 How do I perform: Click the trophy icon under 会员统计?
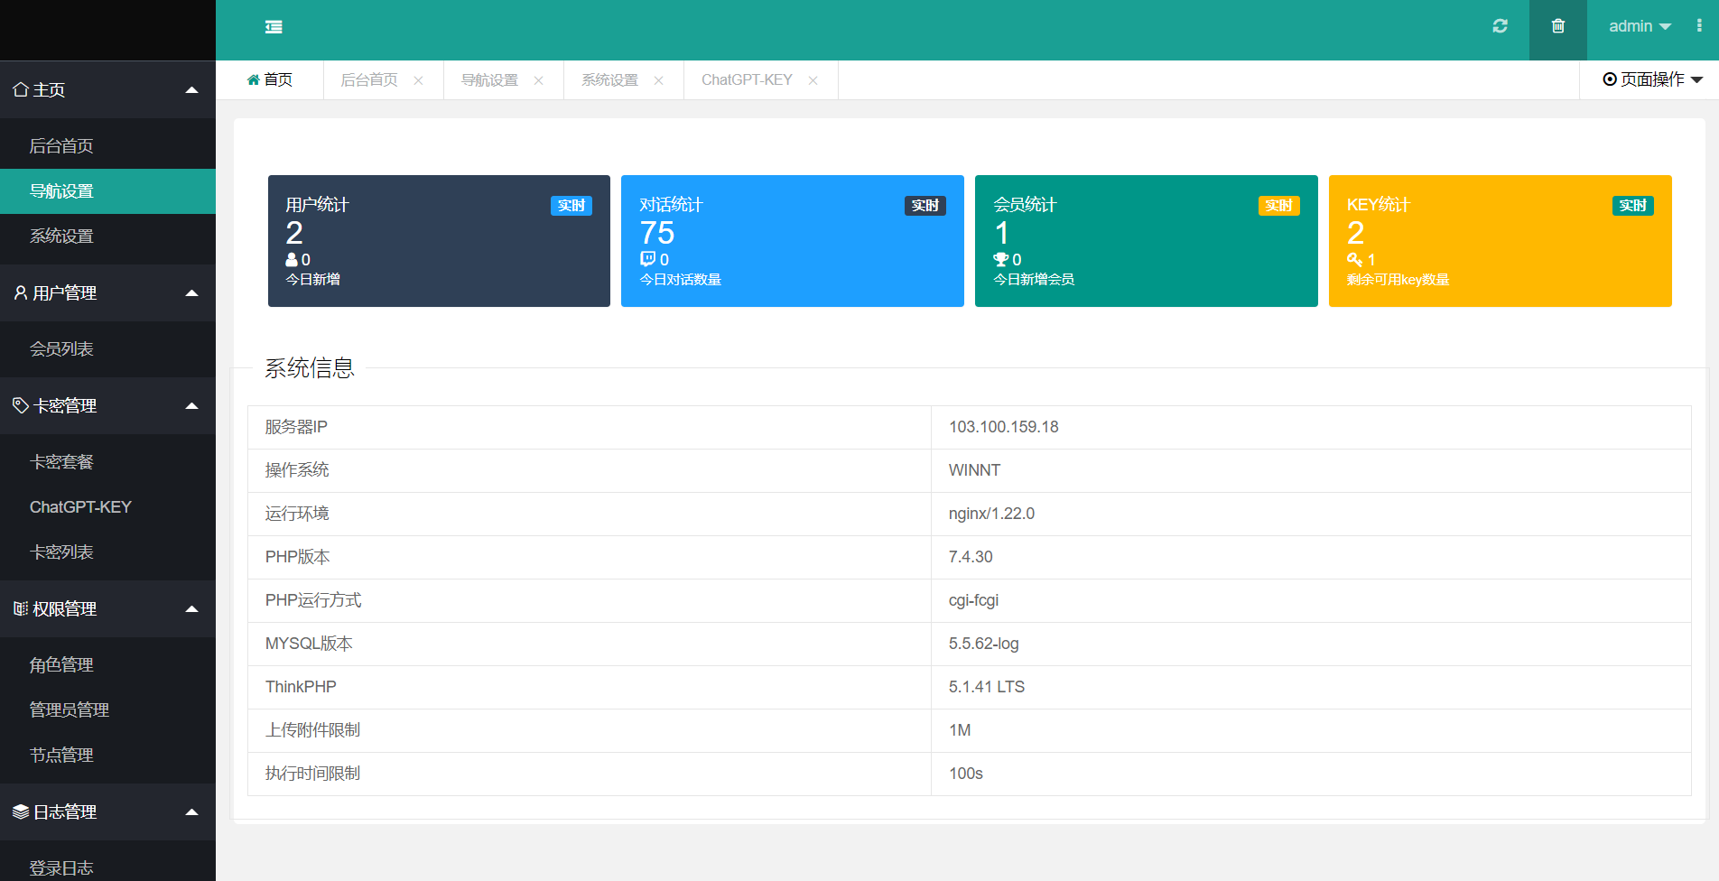1001,259
